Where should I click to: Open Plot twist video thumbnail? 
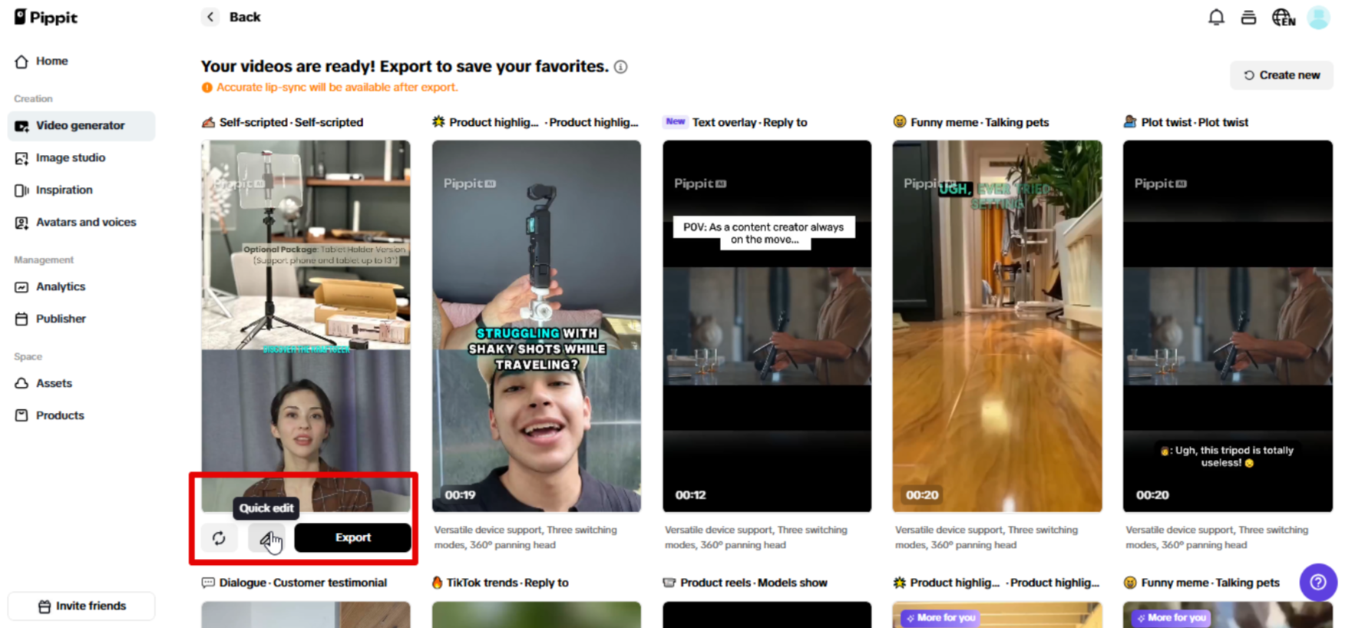pyautogui.click(x=1228, y=326)
